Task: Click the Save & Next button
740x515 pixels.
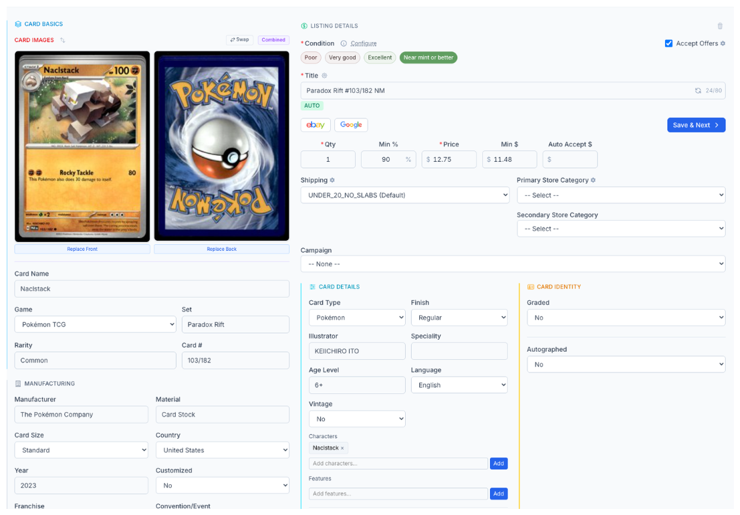Action: click(x=696, y=124)
